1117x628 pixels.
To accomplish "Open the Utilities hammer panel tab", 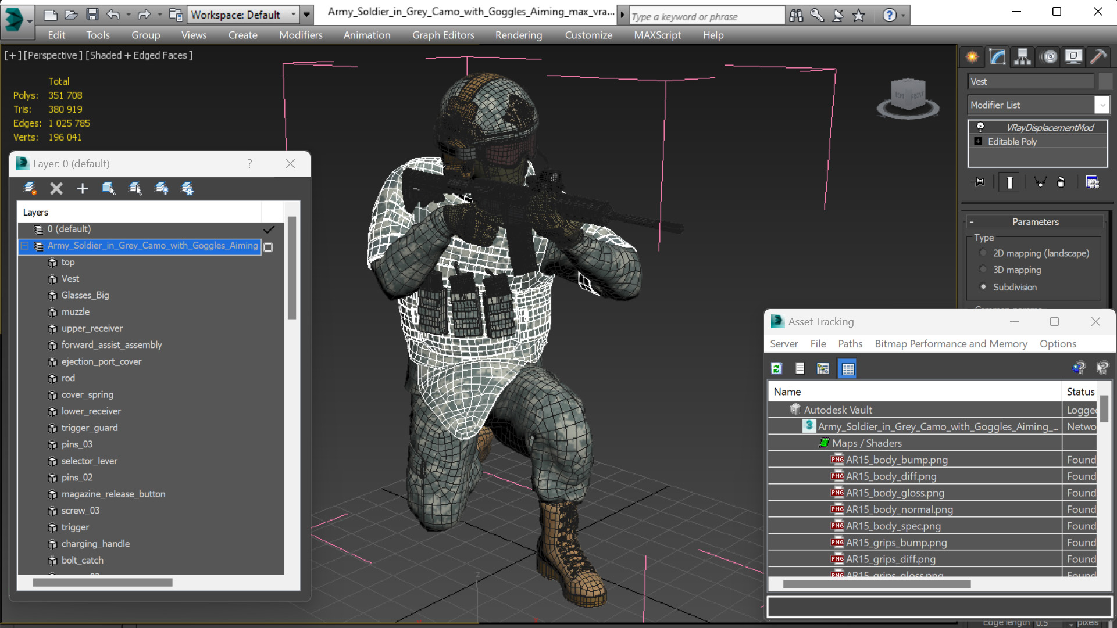I will coord(1098,56).
